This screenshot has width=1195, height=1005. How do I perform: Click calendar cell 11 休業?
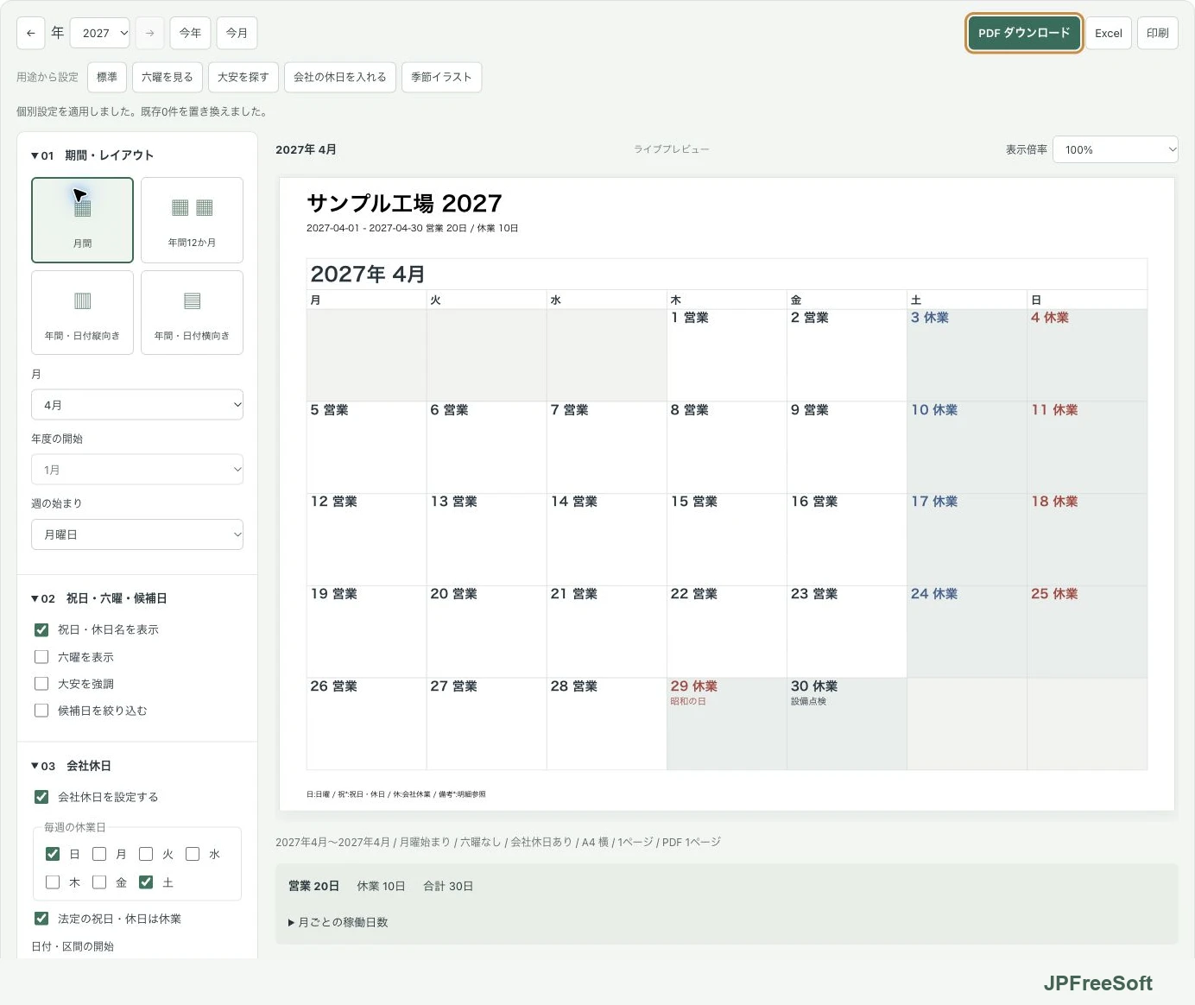coord(1087,447)
